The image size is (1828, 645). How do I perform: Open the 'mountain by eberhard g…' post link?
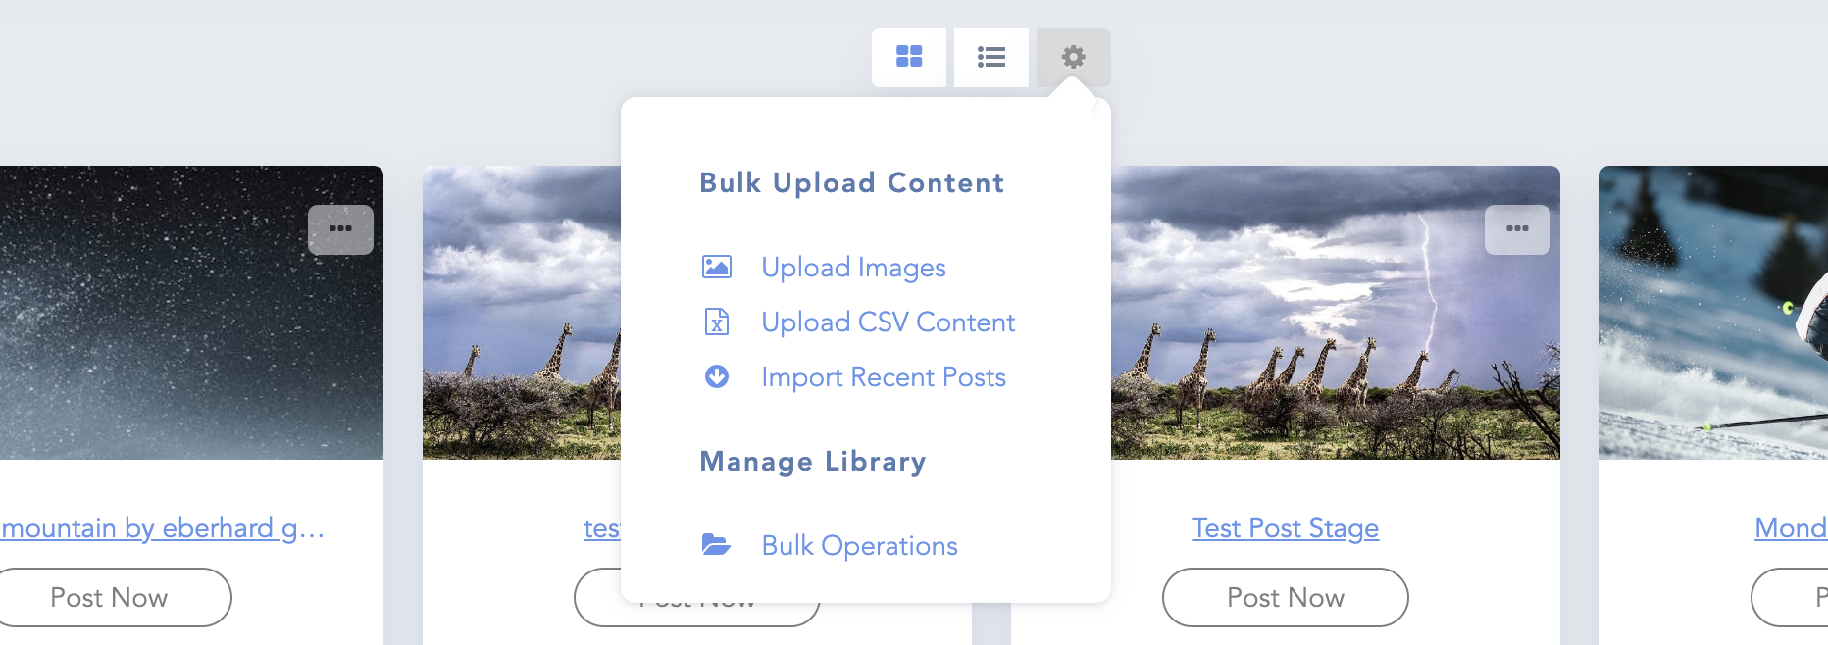[162, 528]
